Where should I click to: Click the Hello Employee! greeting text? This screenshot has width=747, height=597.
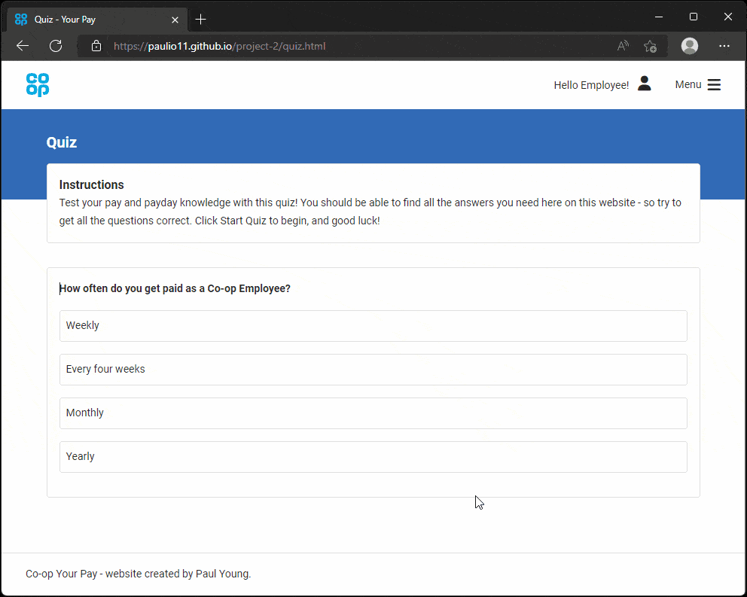[x=590, y=85]
